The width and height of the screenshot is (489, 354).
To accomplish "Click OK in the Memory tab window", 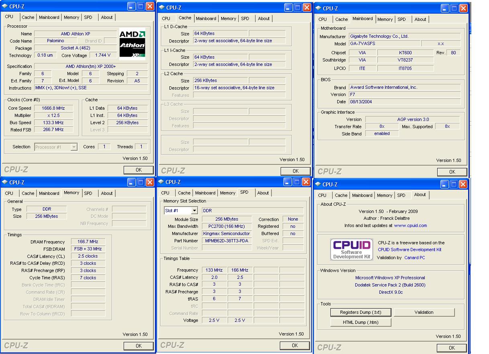I will coord(139,346).
